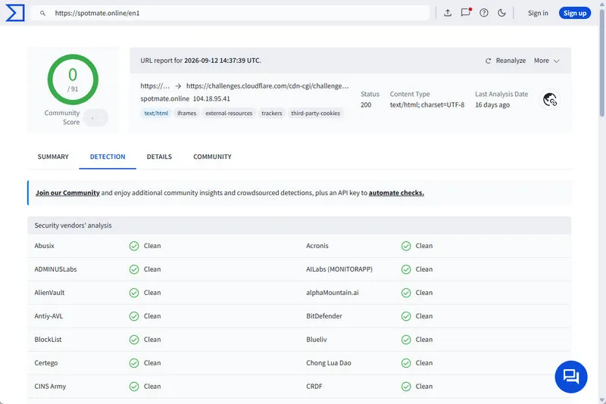The width and height of the screenshot is (606, 404).
Task: Open the Join our Community link
Action: tap(67, 193)
